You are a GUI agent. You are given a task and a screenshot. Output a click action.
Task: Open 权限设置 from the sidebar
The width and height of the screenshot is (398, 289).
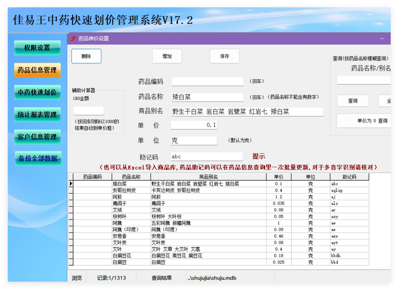pyautogui.click(x=37, y=48)
